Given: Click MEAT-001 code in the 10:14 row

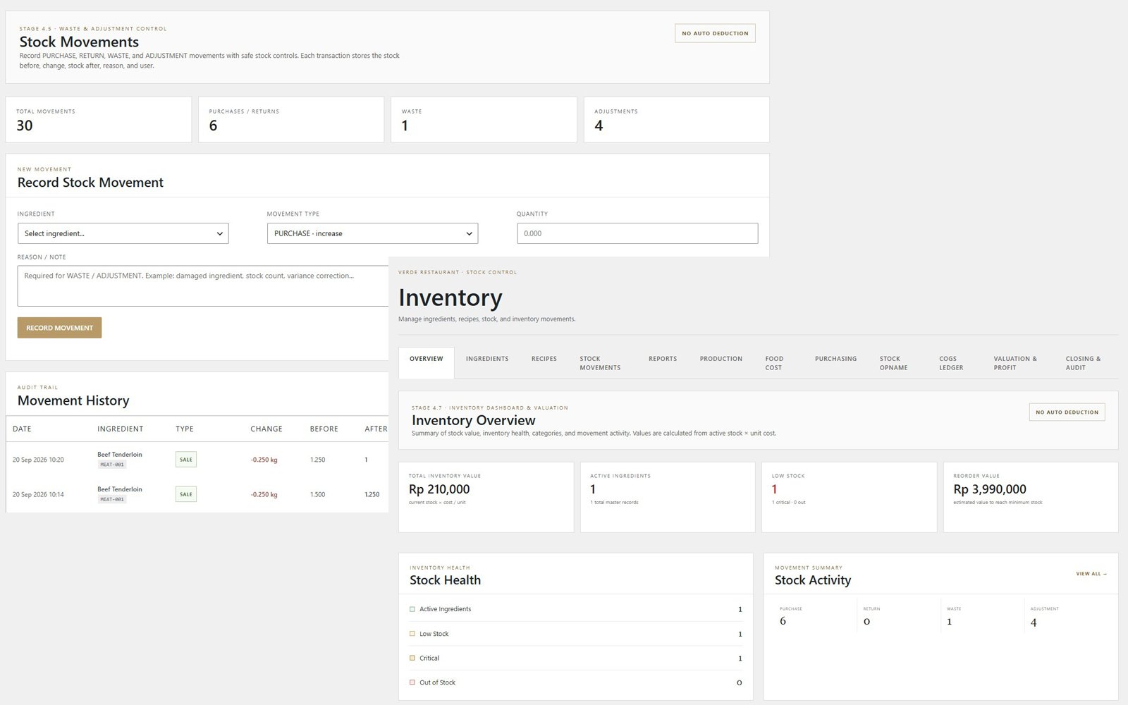Looking at the screenshot, I should click(112, 499).
